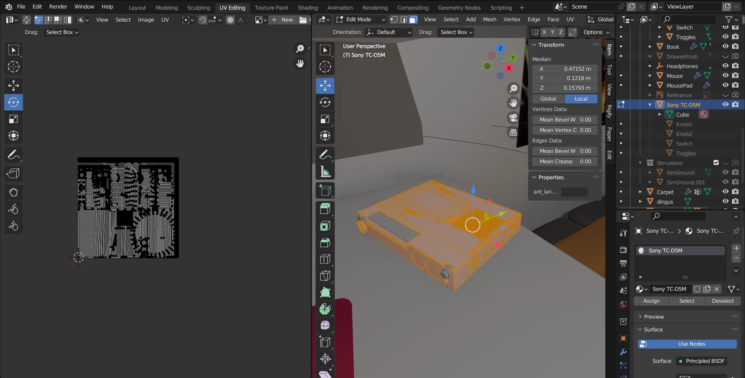Select the 3D Cursor tool in viewport

325,67
